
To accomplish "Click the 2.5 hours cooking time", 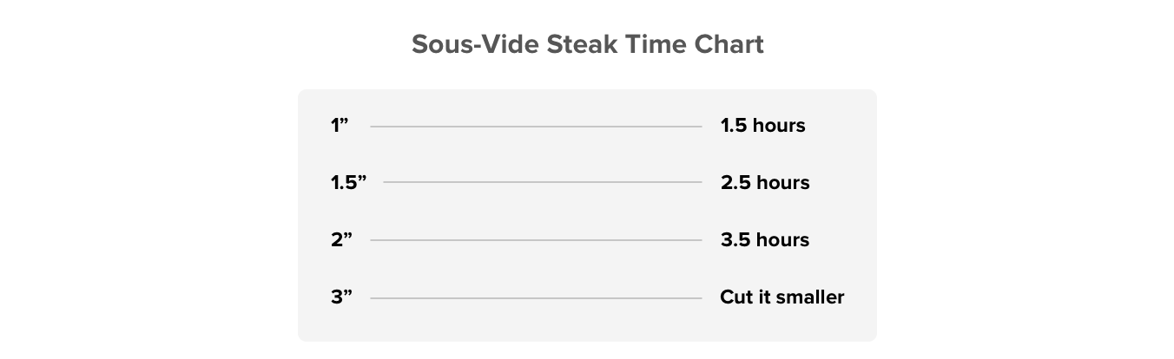I will click(764, 183).
